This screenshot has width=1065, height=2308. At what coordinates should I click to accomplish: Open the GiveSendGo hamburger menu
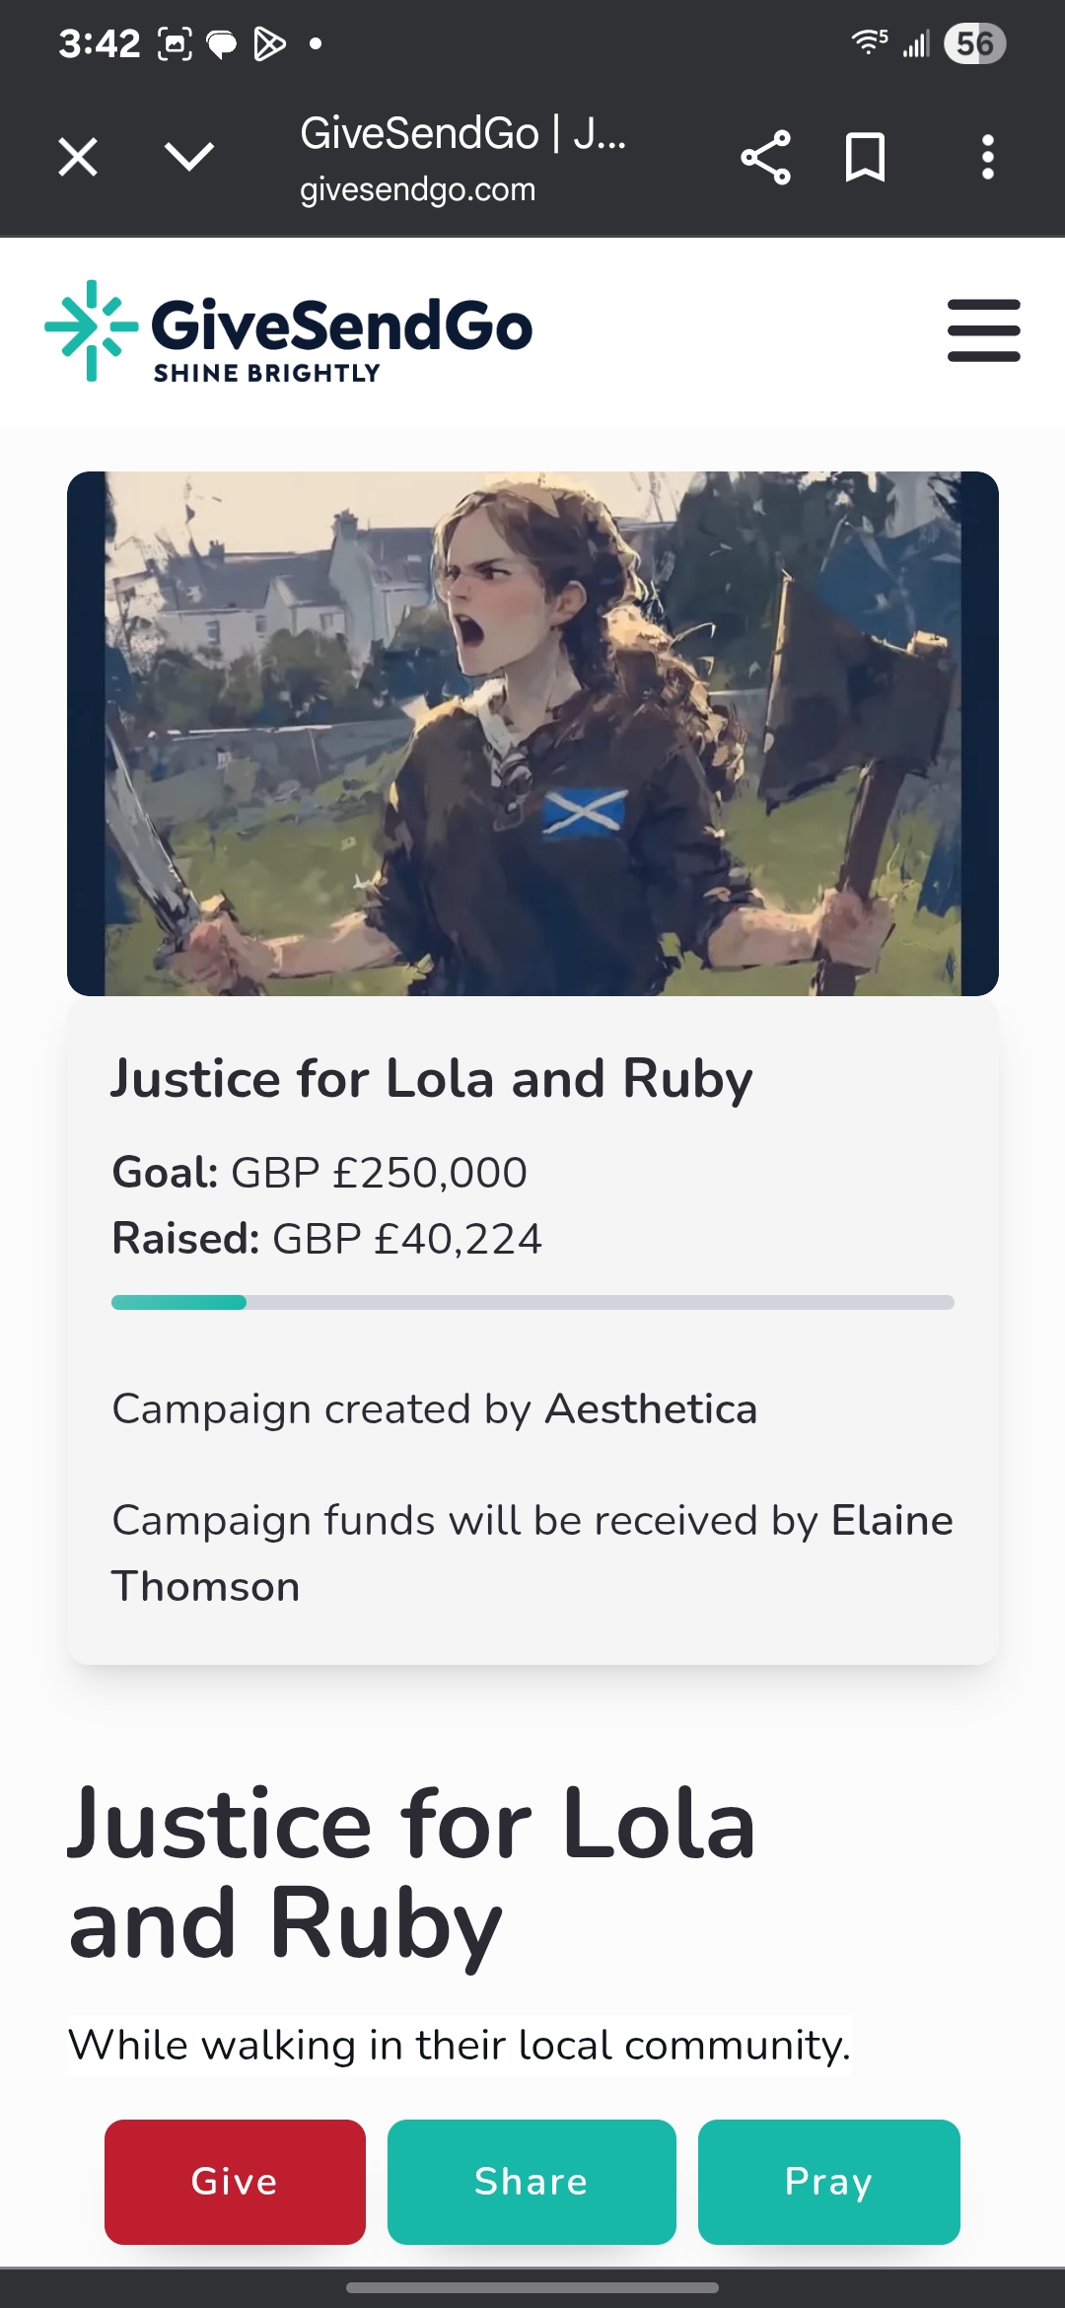tap(983, 330)
